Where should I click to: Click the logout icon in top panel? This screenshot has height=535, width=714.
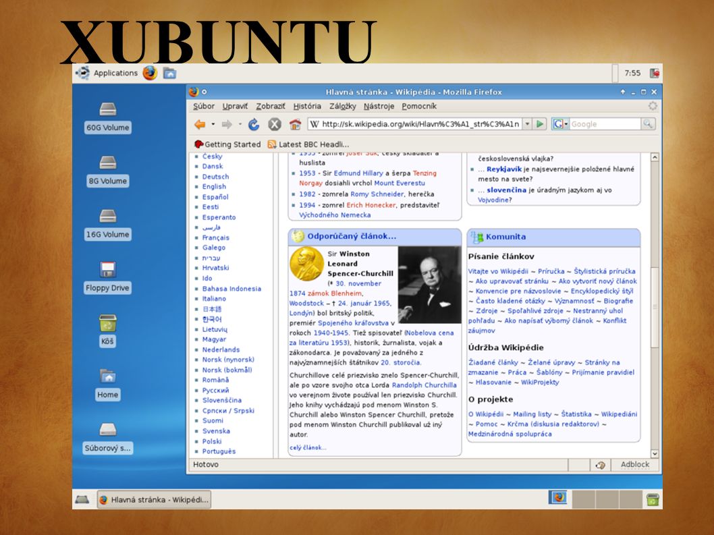tap(655, 73)
